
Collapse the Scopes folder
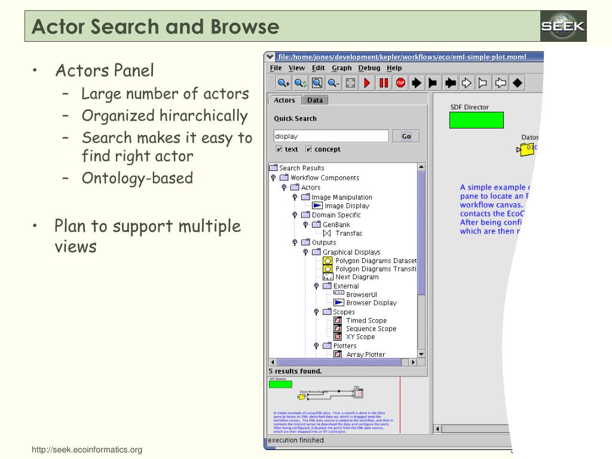(317, 312)
